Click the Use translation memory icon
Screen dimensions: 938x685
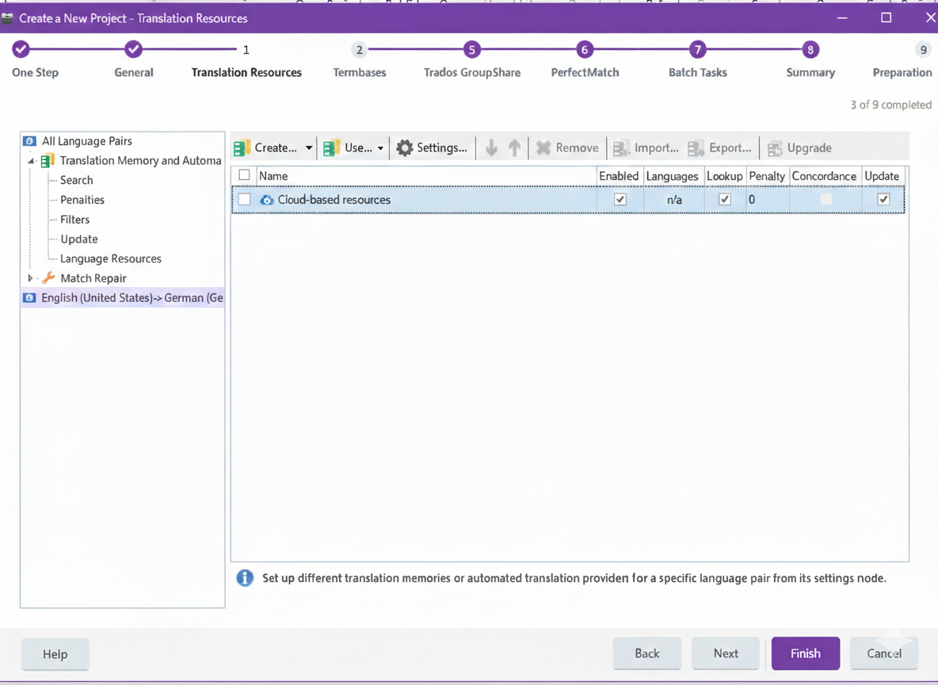pyautogui.click(x=332, y=148)
